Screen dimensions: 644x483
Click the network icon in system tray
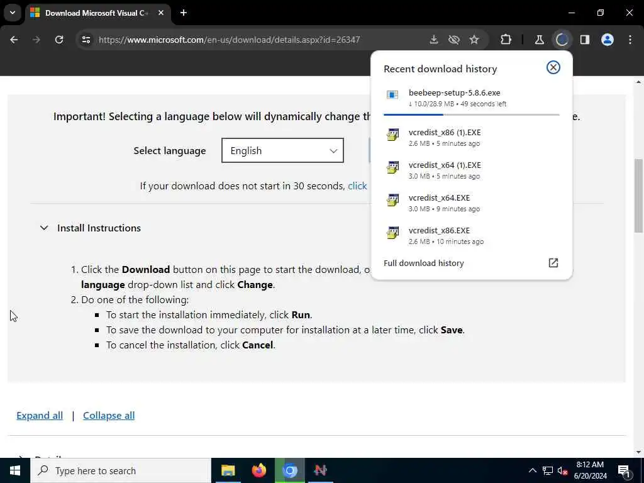pyautogui.click(x=548, y=470)
